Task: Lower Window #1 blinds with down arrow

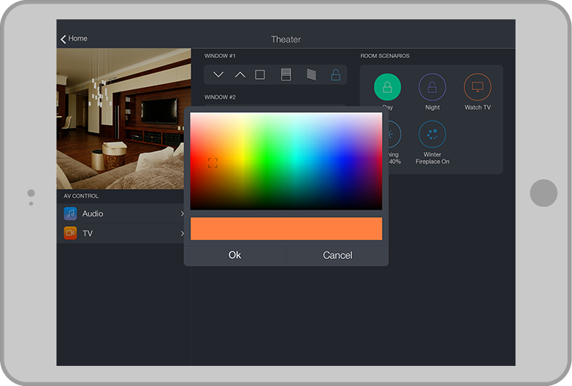Action: (218, 74)
